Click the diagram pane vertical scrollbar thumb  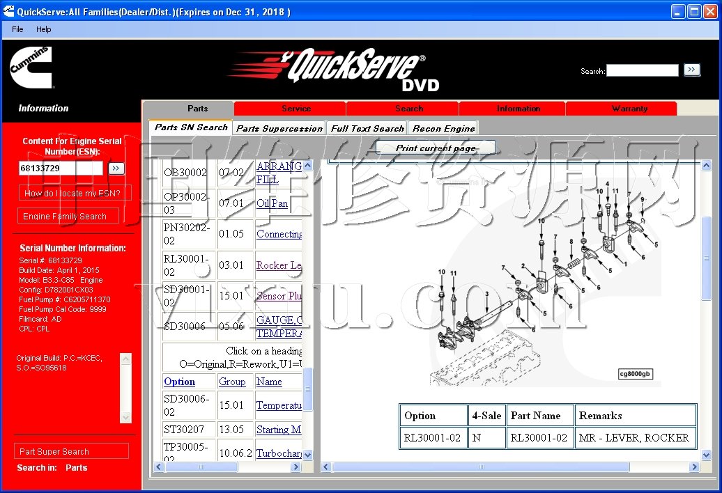(706, 258)
